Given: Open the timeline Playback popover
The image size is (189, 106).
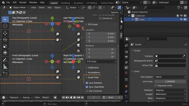Looking at the screenshot, I should [15, 97].
